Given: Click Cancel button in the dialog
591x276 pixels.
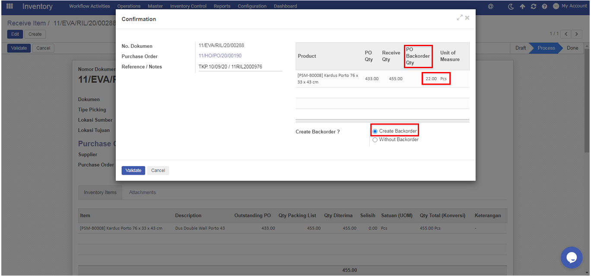Looking at the screenshot, I should [x=158, y=170].
